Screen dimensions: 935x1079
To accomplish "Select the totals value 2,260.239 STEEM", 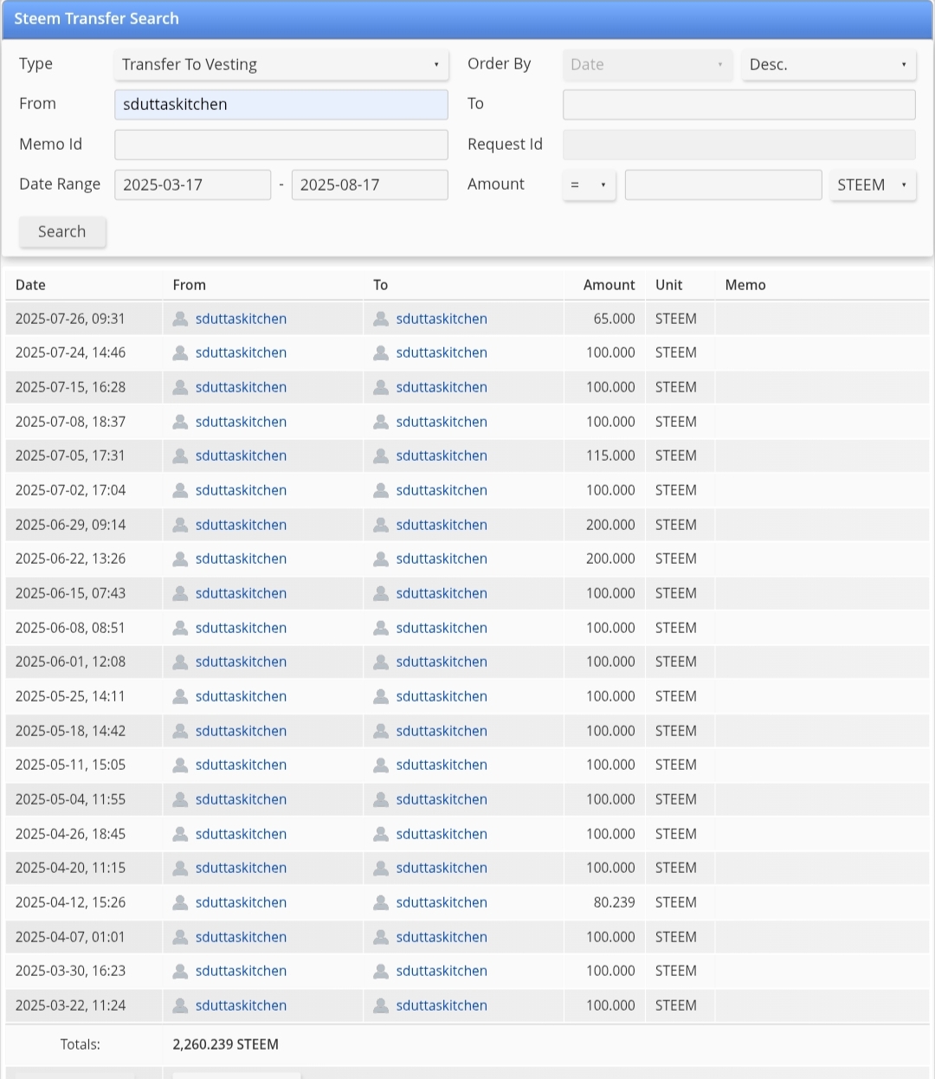I will coord(225,1044).
